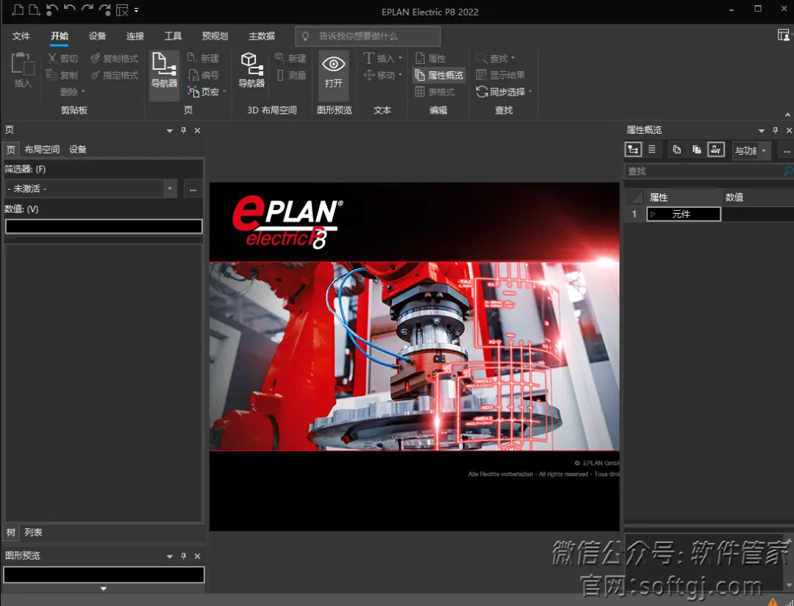Switch to the 设备 tab in left panel
The width and height of the screenshot is (794, 606).
coord(77,149)
